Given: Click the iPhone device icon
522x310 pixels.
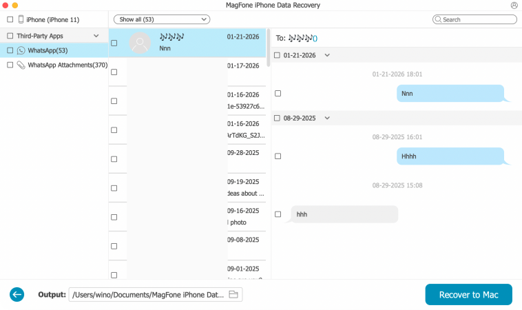Looking at the screenshot, I should click(x=21, y=19).
